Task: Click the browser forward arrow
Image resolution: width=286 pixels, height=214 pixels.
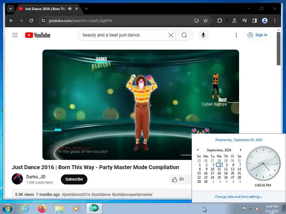Action: pyautogui.click(x=21, y=21)
